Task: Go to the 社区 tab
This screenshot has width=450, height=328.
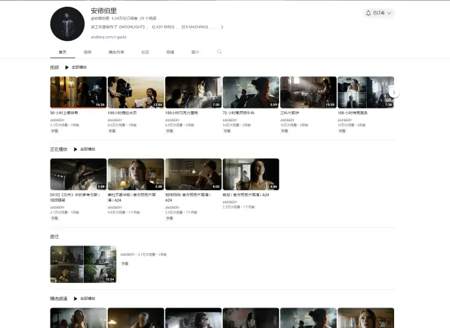Action: [x=145, y=52]
